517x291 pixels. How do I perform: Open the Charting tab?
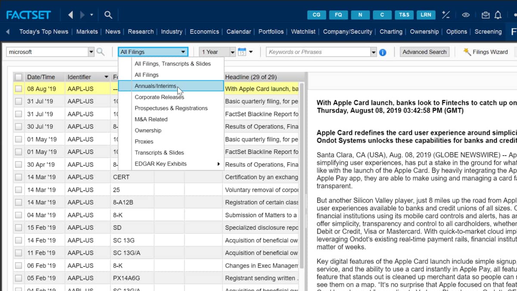pyautogui.click(x=391, y=31)
